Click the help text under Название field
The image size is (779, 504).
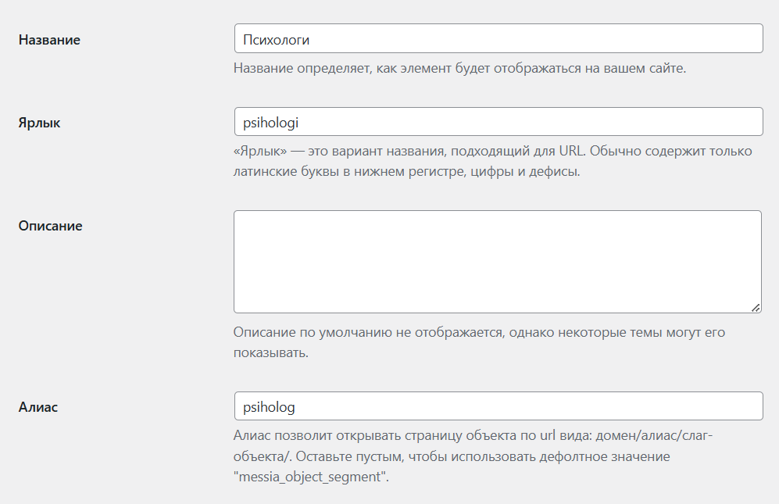coord(459,68)
